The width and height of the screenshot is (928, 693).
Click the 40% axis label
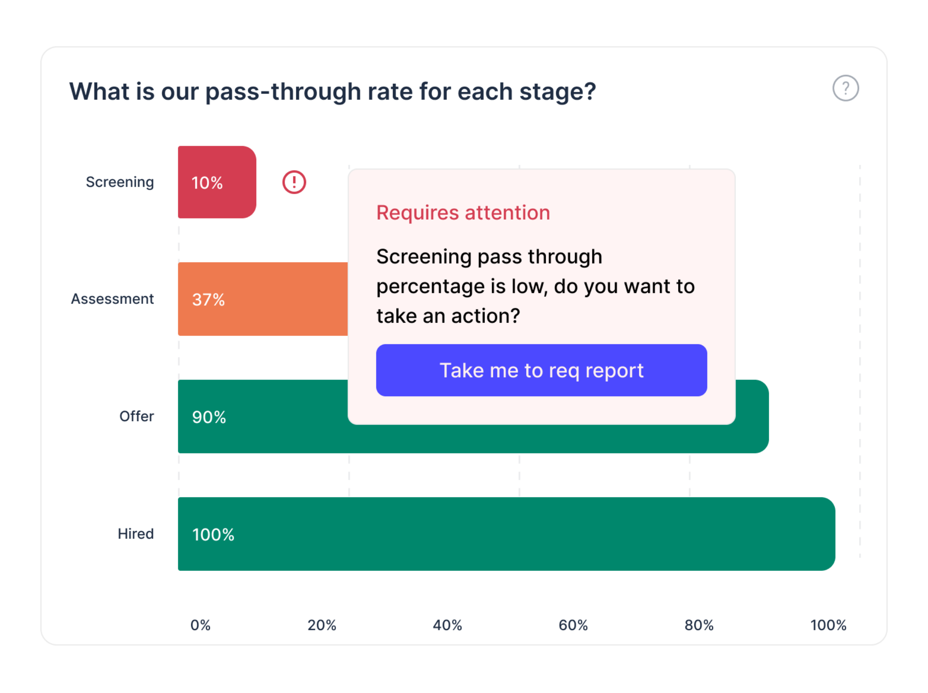coord(447,625)
